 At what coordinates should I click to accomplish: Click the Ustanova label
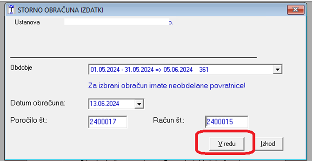27,22
